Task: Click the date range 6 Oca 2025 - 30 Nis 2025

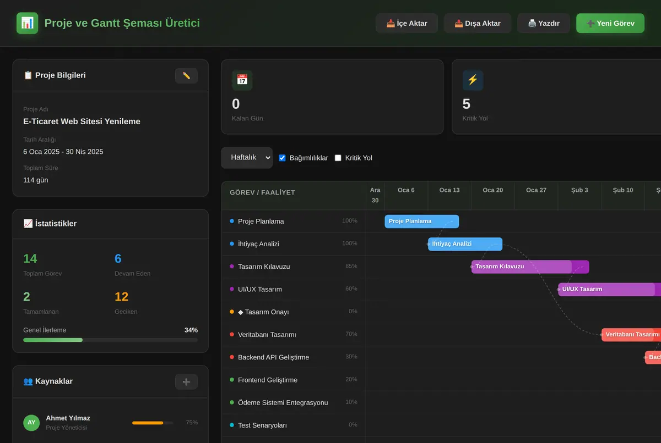Action: pyautogui.click(x=63, y=152)
